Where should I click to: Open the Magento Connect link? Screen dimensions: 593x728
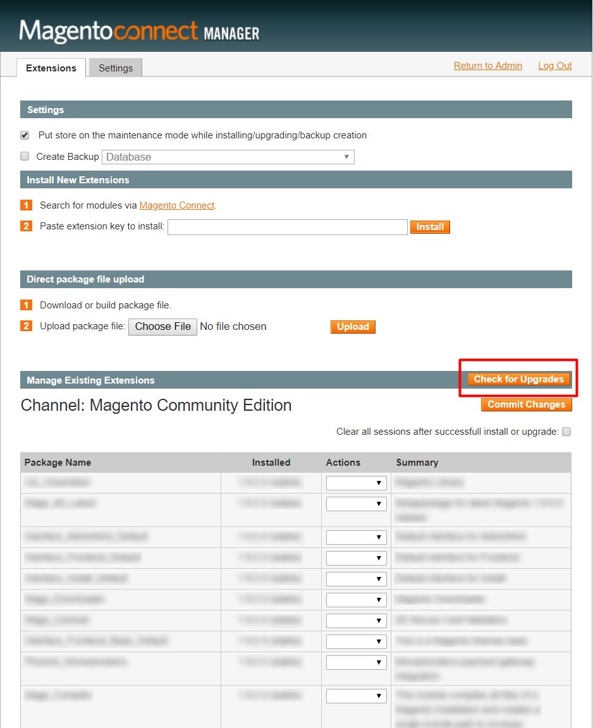177,205
